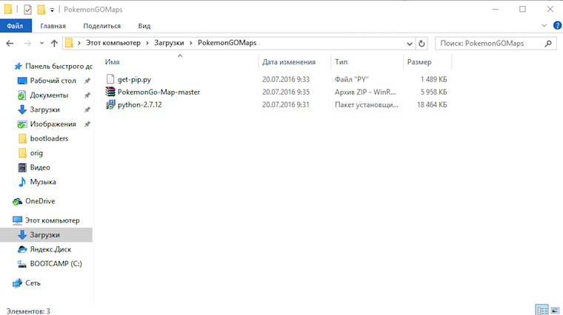The height and width of the screenshot is (315, 563).
Task: Click the forward navigation arrow
Action: pos(27,44)
